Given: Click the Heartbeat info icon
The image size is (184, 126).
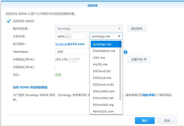Looking at the screenshot, I should [125, 52].
